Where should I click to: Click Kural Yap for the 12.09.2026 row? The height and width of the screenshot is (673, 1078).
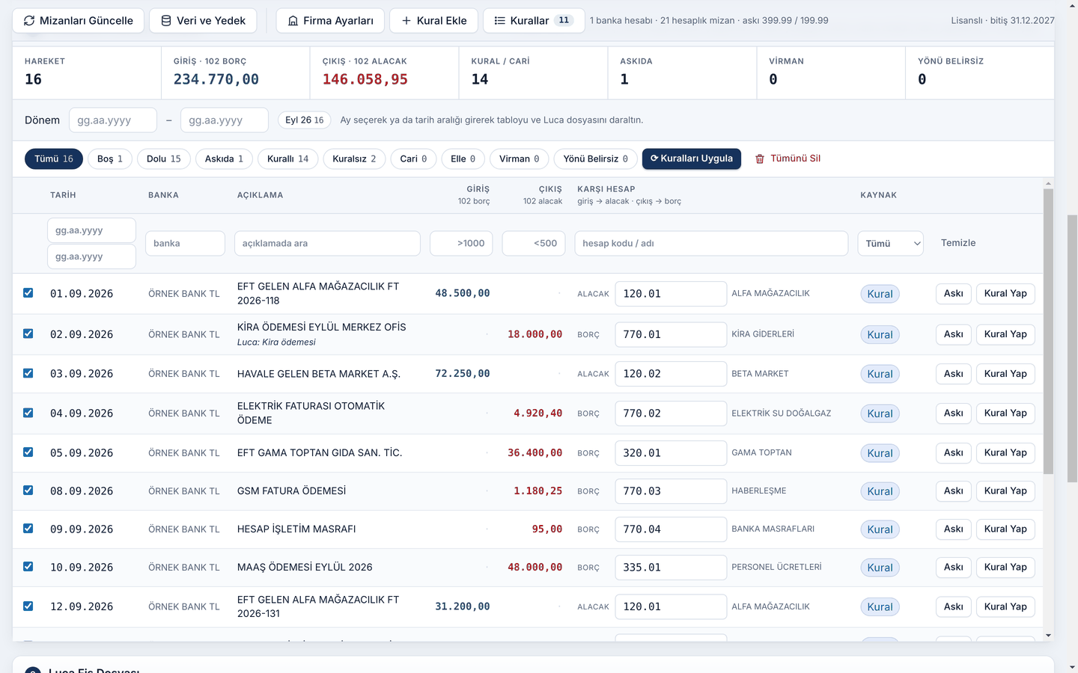(1005, 606)
